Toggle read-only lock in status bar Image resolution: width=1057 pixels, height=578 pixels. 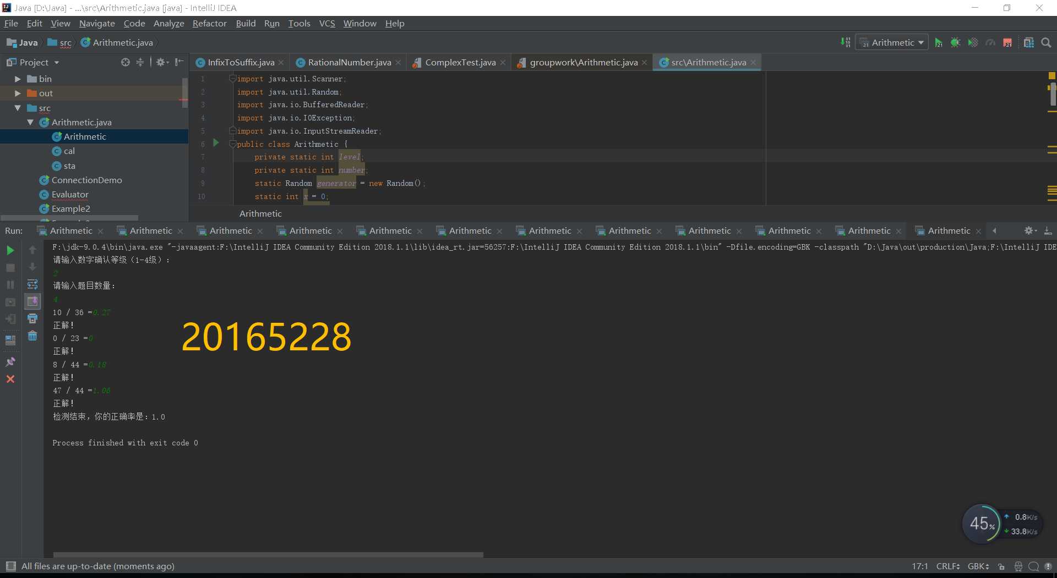[x=1001, y=566]
